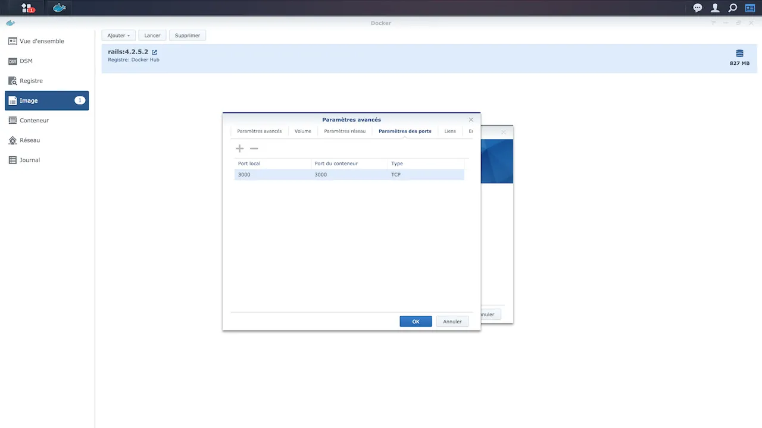Image resolution: width=762 pixels, height=428 pixels.
Task: Click the TCP type cell
Action: pos(426,175)
